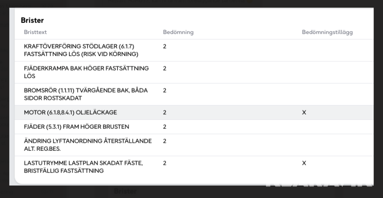
Task: Select the FJÄDER FRAM HÖGER BRUSTEN row
Action: 77,127
